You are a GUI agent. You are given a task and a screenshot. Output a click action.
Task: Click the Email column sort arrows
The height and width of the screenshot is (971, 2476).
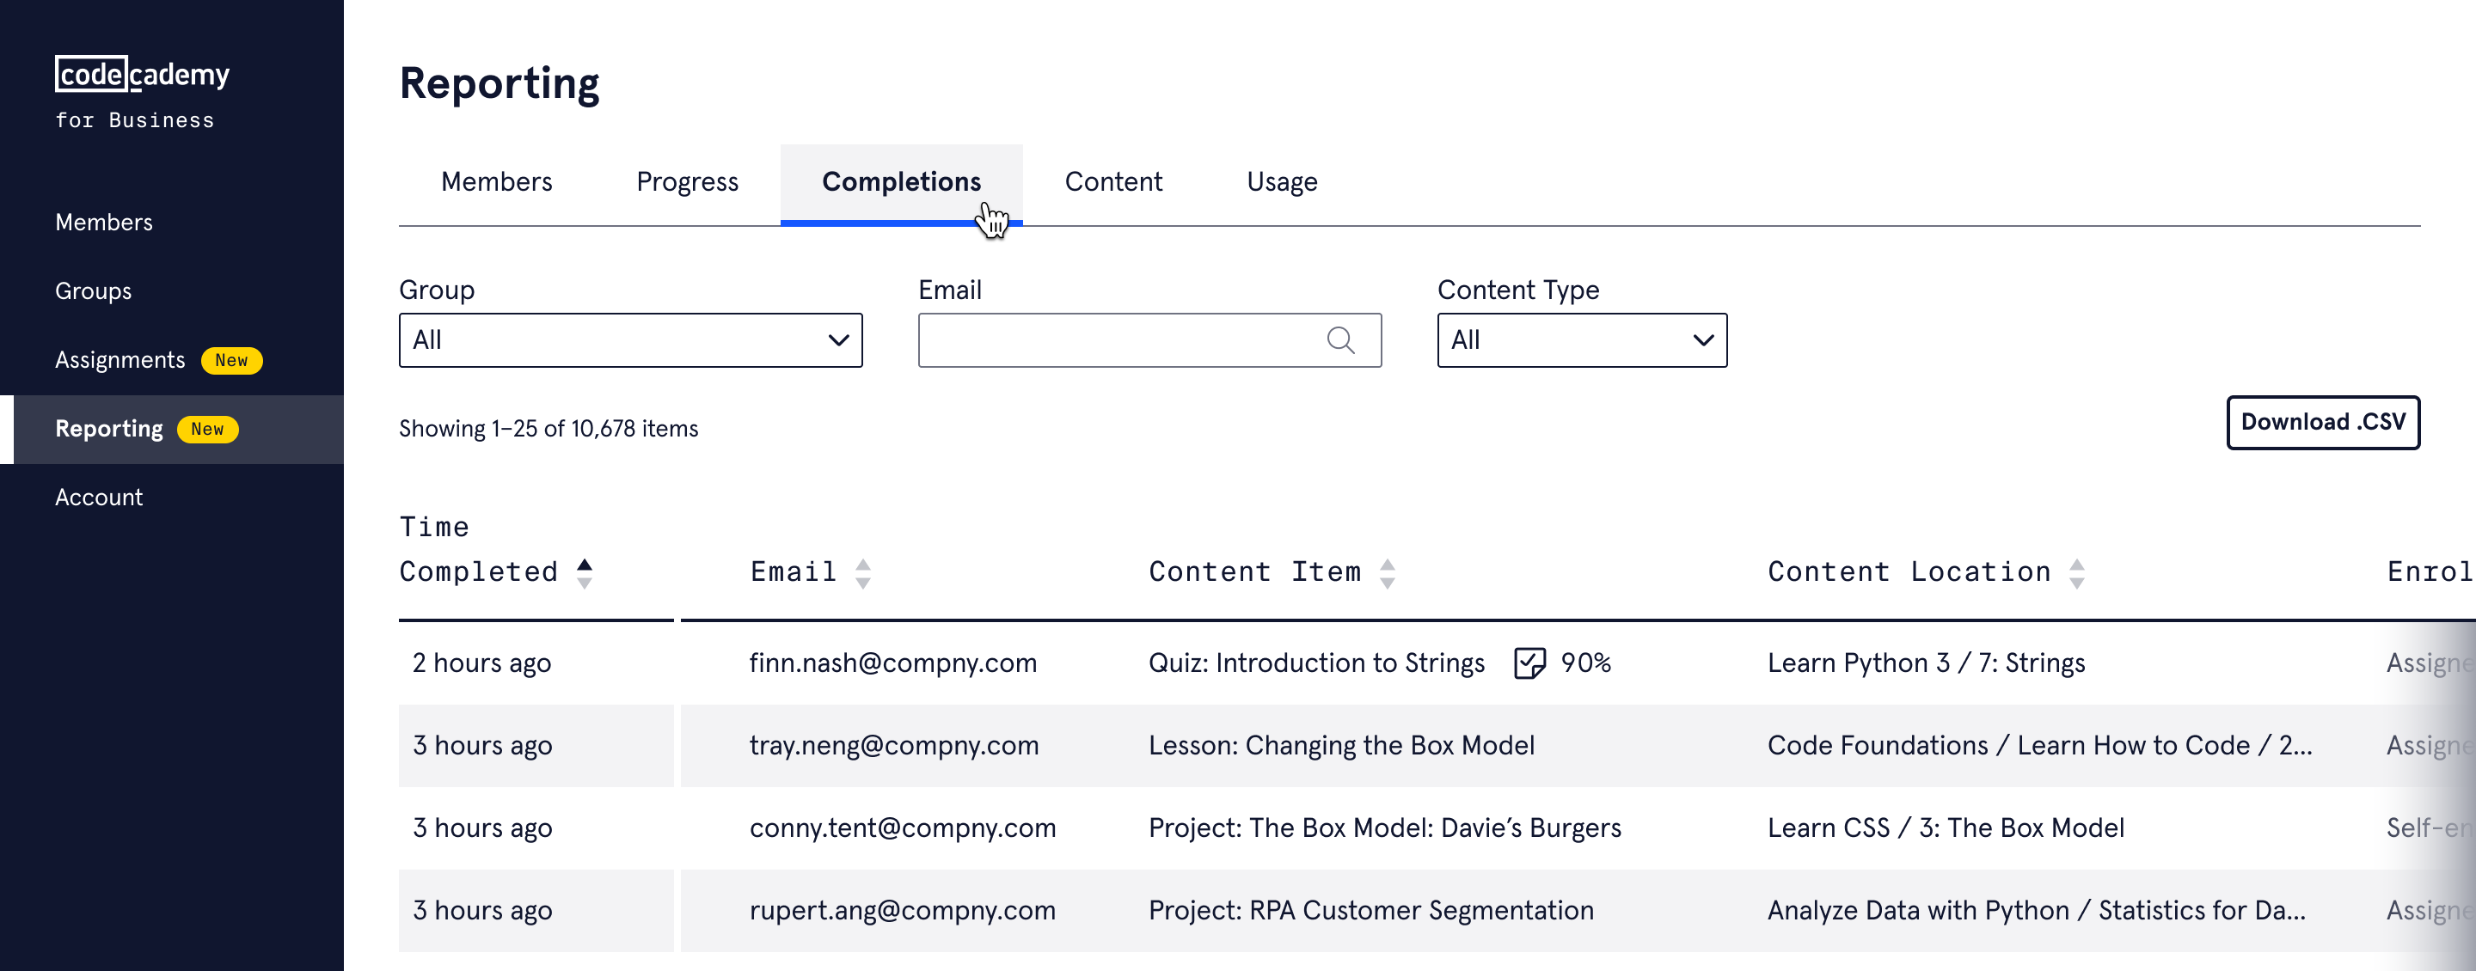coord(862,572)
